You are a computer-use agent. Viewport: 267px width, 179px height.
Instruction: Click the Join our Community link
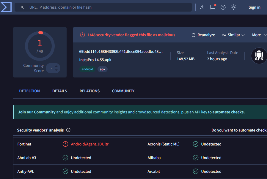37,112
